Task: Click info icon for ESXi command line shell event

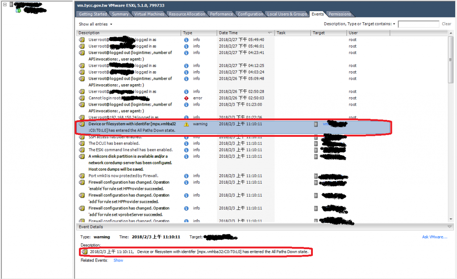Action: (x=186, y=150)
